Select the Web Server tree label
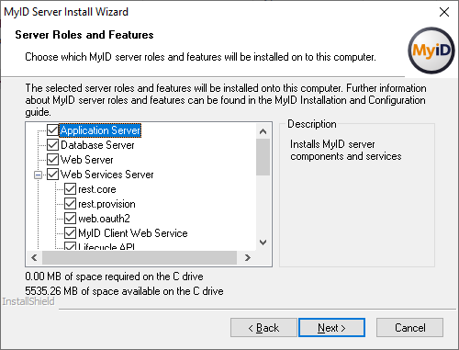Image resolution: width=459 pixels, height=350 pixels. (x=86, y=160)
